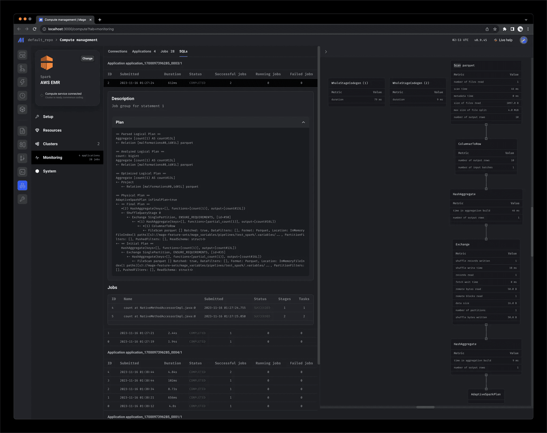Image resolution: width=547 pixels, height=433 pixels.
Task: Click the browser share icon
Action: click(487, 29)
